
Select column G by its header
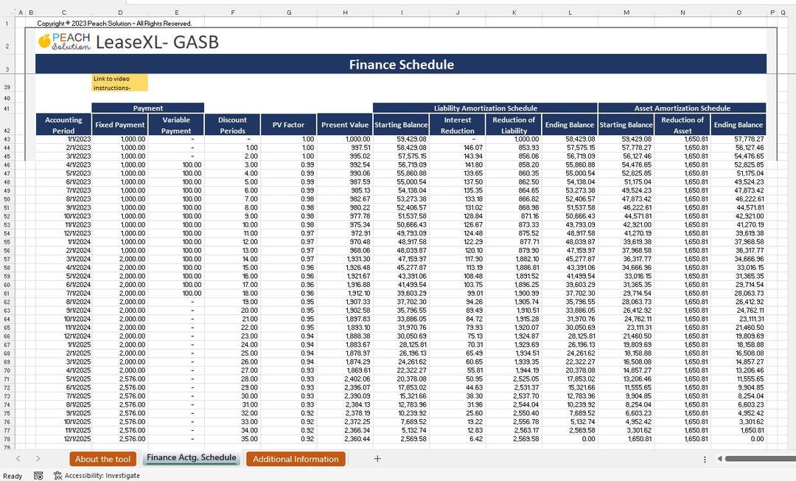[x=289, y=13]
